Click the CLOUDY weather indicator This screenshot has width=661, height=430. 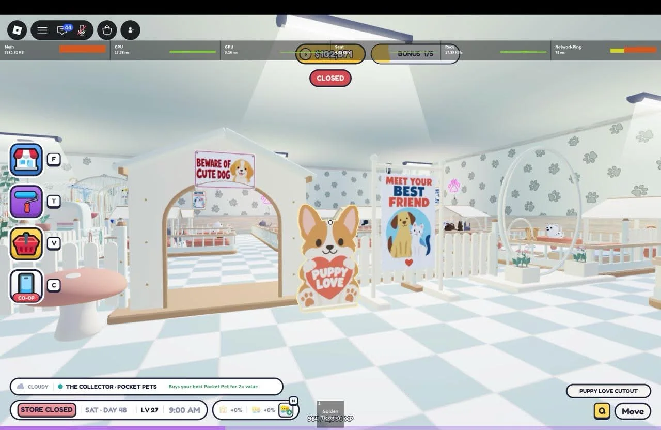[x=33, y=387]
